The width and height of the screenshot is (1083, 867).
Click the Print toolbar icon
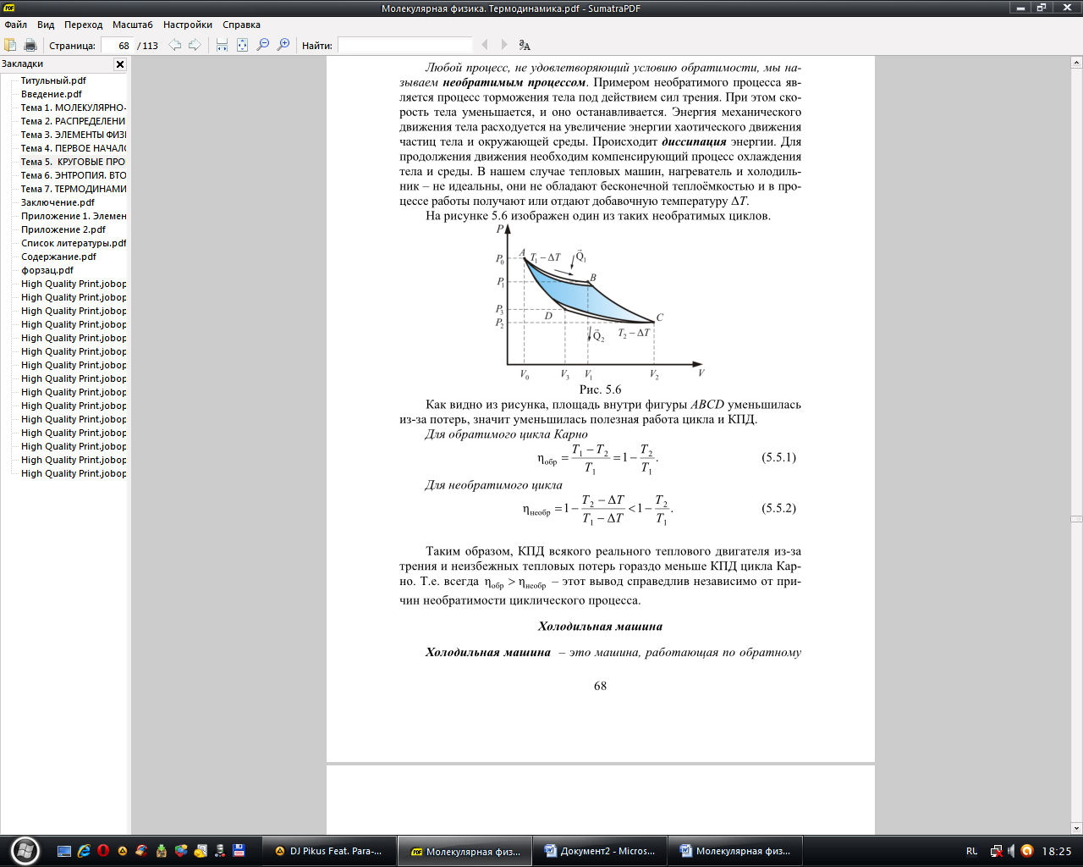[30, 45]
